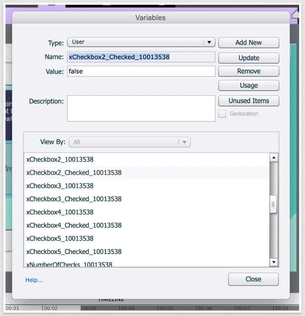Toggle the Geolocation checkbox
The height and width of the screenshot is (316, 305).
coord(222,114)
